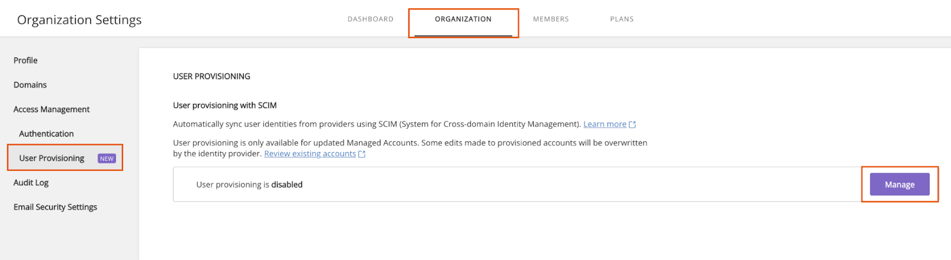Image resolution: width=951 pixels, height=260 pixels.
Task: Open the Audit Log page
Action: coord(31,182)
